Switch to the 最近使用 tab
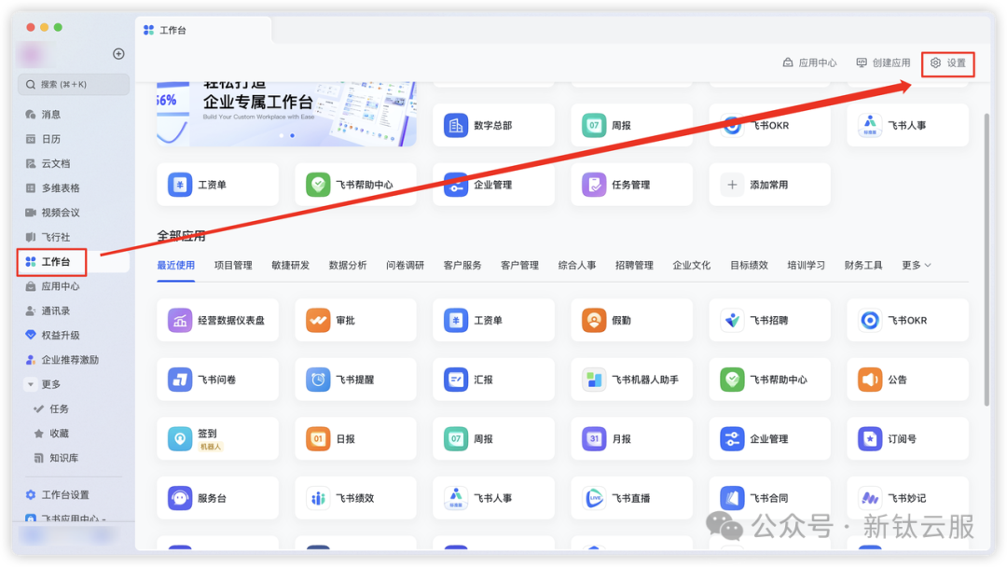1007x567 pixels. tap(176, 265)
